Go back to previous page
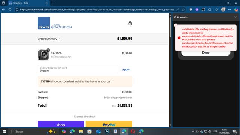 pyautogui.click(x=3, y=10)
